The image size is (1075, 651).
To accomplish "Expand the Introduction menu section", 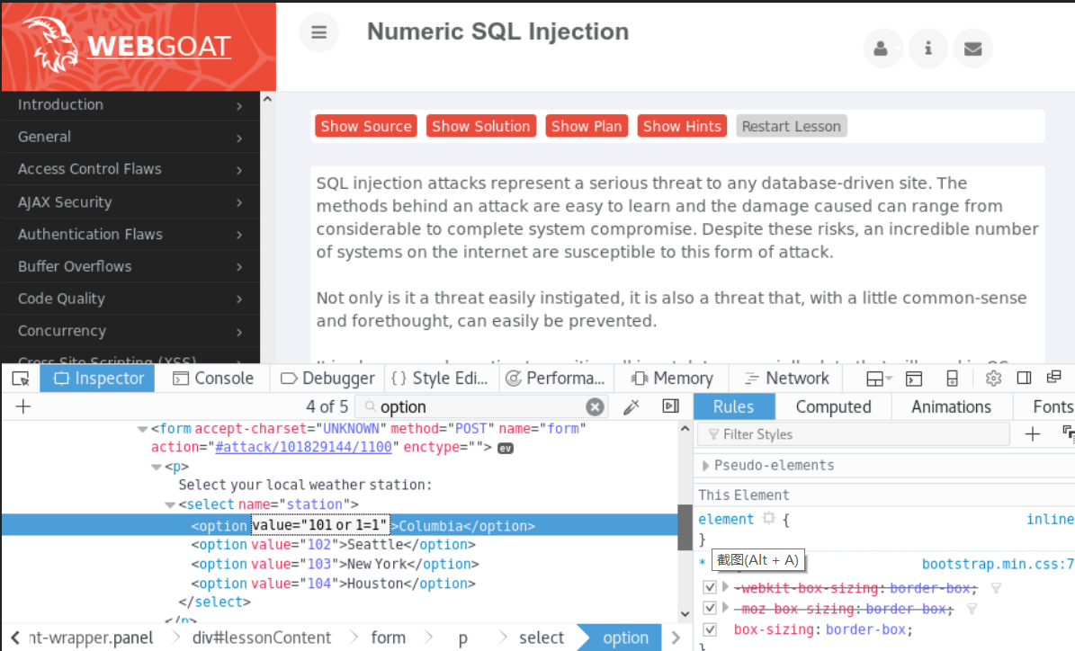I will 130,105.
